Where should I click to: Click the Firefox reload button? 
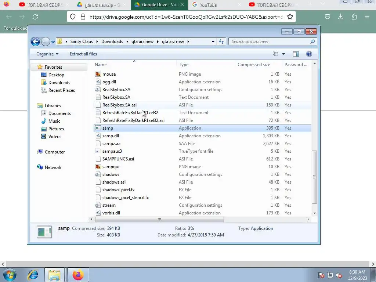[x=35, y=17]
